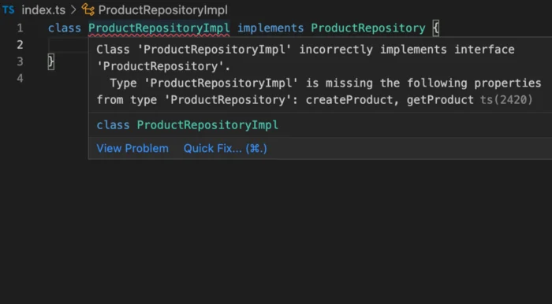Click the closing brace on line 3
552x304 pixels.
(51, 62)
